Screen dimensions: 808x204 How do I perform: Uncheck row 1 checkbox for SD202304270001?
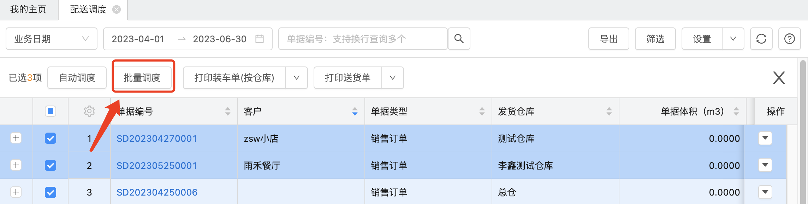pyautogui.click(x=50, y=138)
